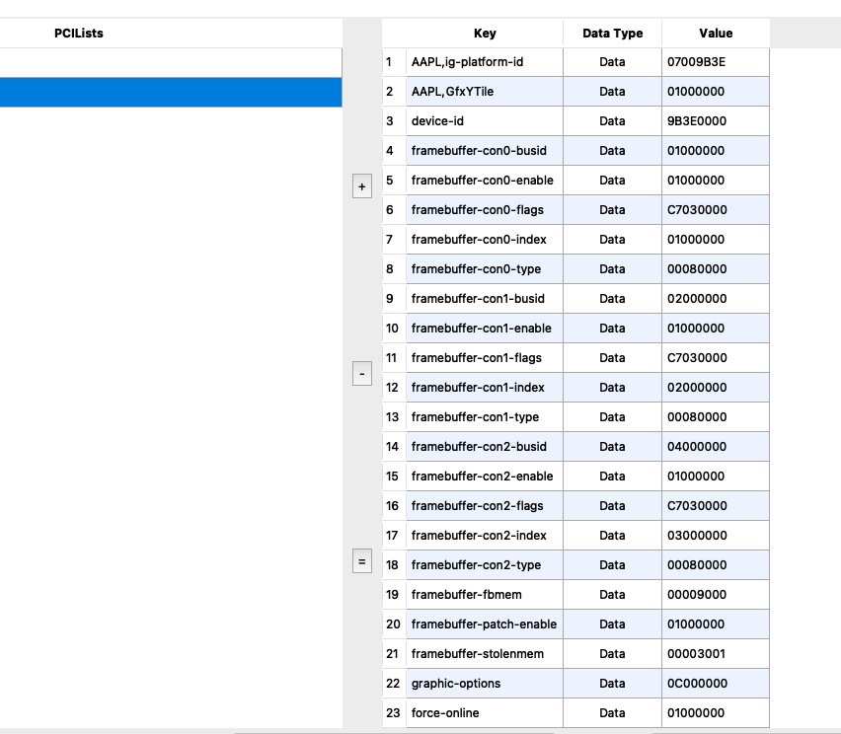Select framebuffer-con2-flags key
Screen dimensions: 841x734
click(x=485, y=505)
